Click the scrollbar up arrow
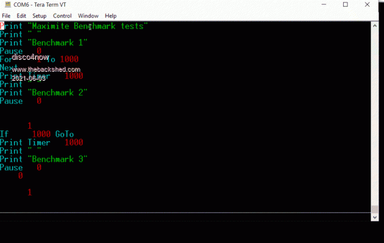 (x=374, y=26)
